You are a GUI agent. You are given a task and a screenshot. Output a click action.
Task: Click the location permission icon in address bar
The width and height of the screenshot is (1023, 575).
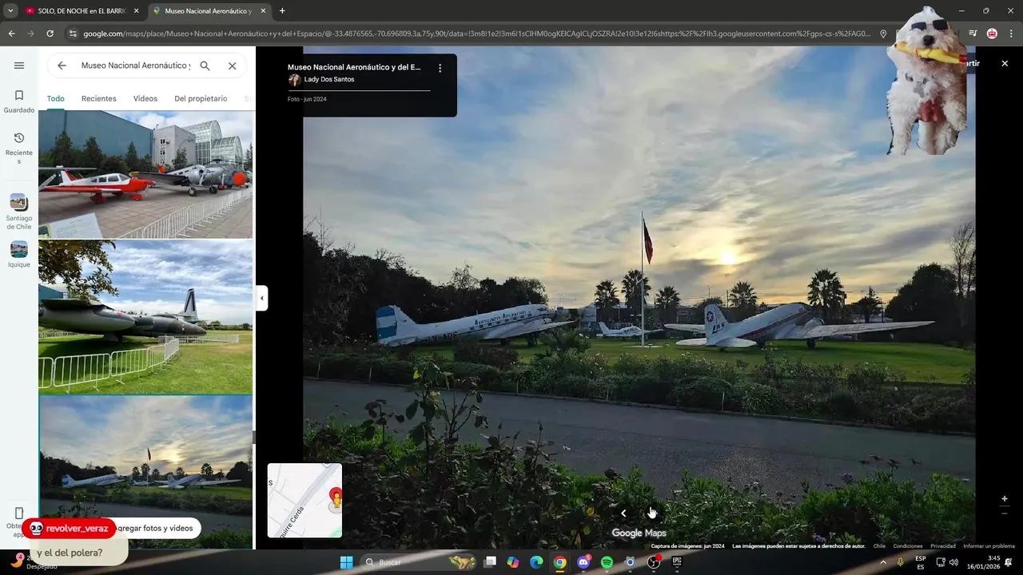883,34
